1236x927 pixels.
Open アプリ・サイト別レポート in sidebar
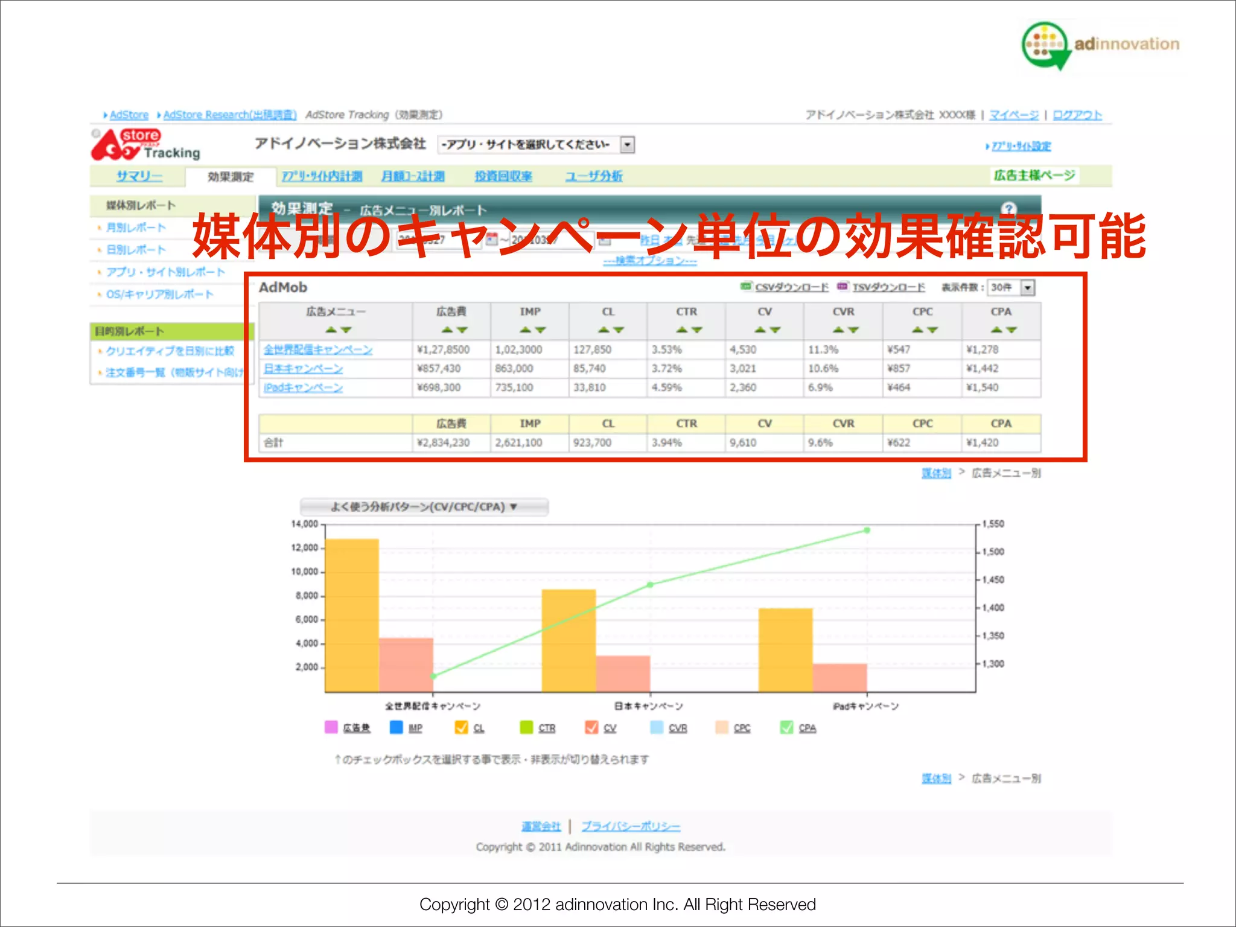click(x=165, y=272)
